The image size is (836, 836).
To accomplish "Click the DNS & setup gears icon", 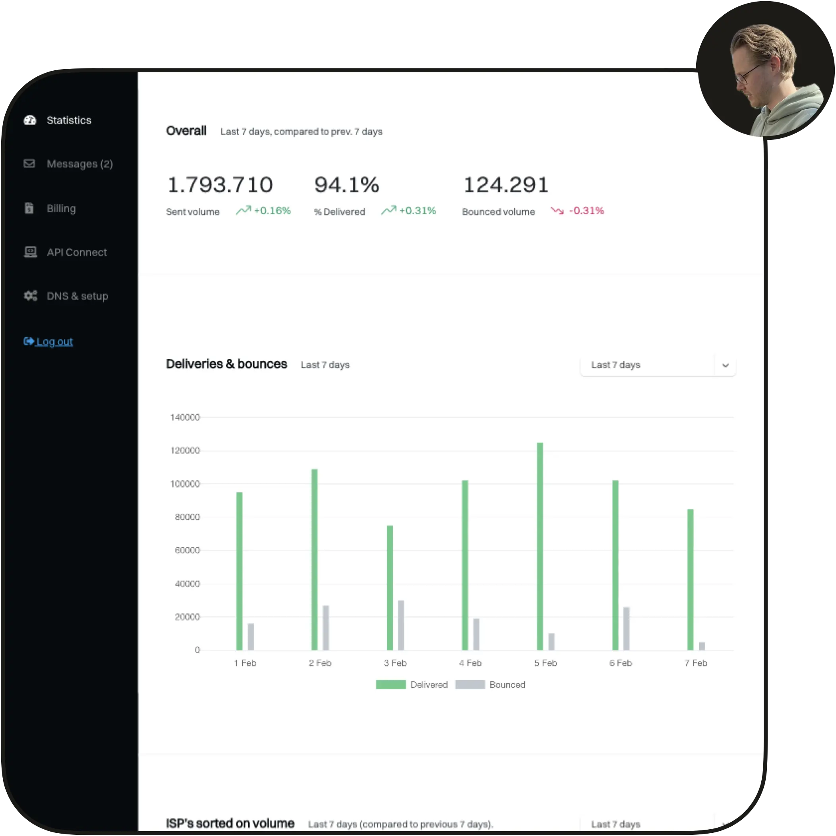I will (30, 296).
